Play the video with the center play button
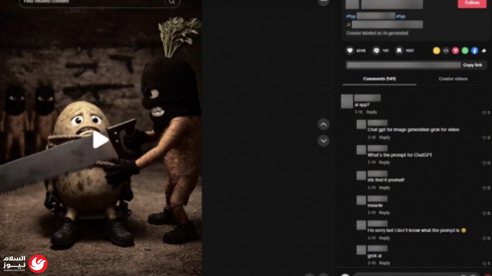The image size is (492, 276). pyautogui.click(x=100, y=140)
